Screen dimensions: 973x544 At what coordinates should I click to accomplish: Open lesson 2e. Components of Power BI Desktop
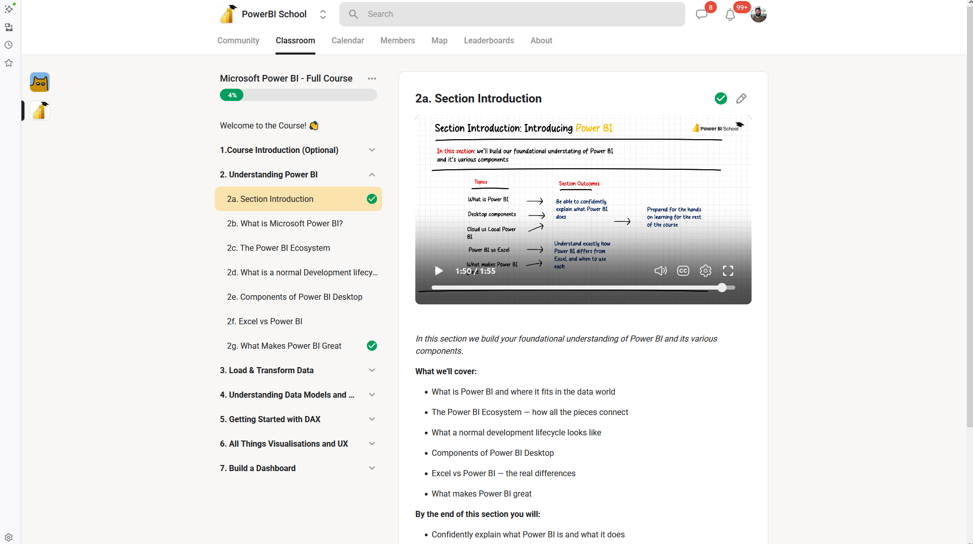coord(298,297)
